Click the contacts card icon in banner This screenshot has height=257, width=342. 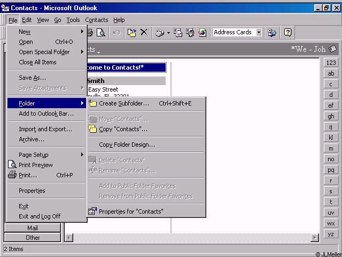coord(332,49)
